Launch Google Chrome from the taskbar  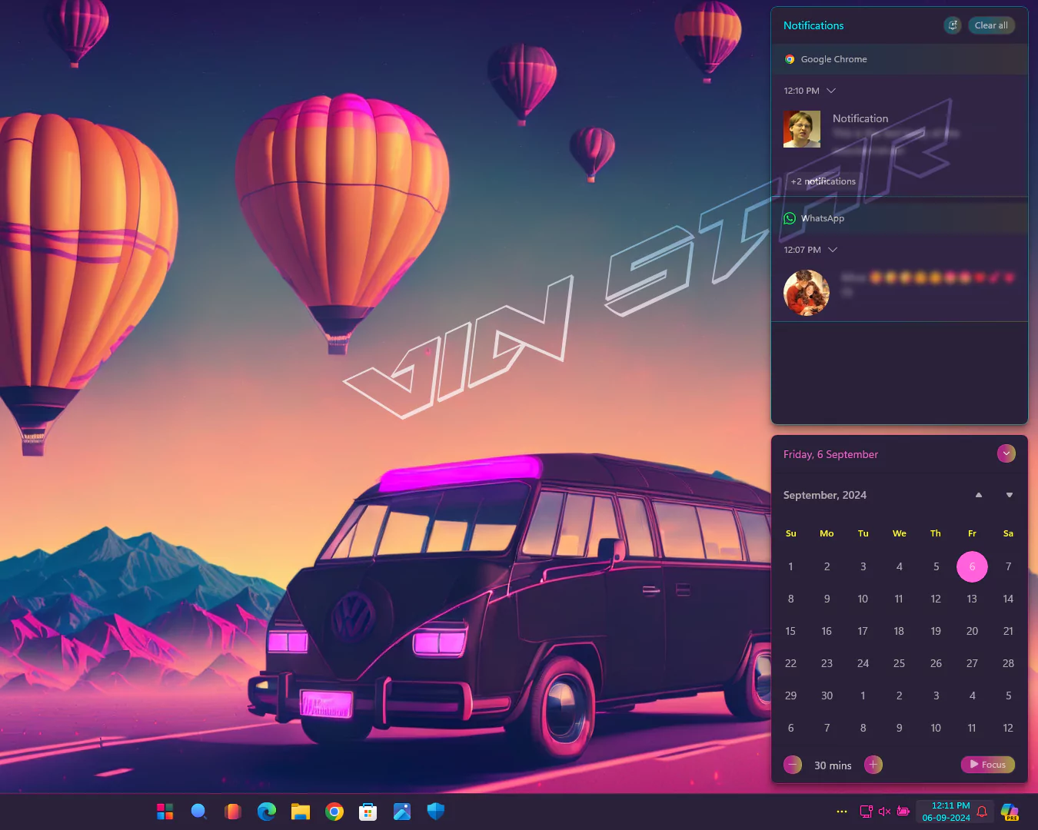(x=334, y=812)
